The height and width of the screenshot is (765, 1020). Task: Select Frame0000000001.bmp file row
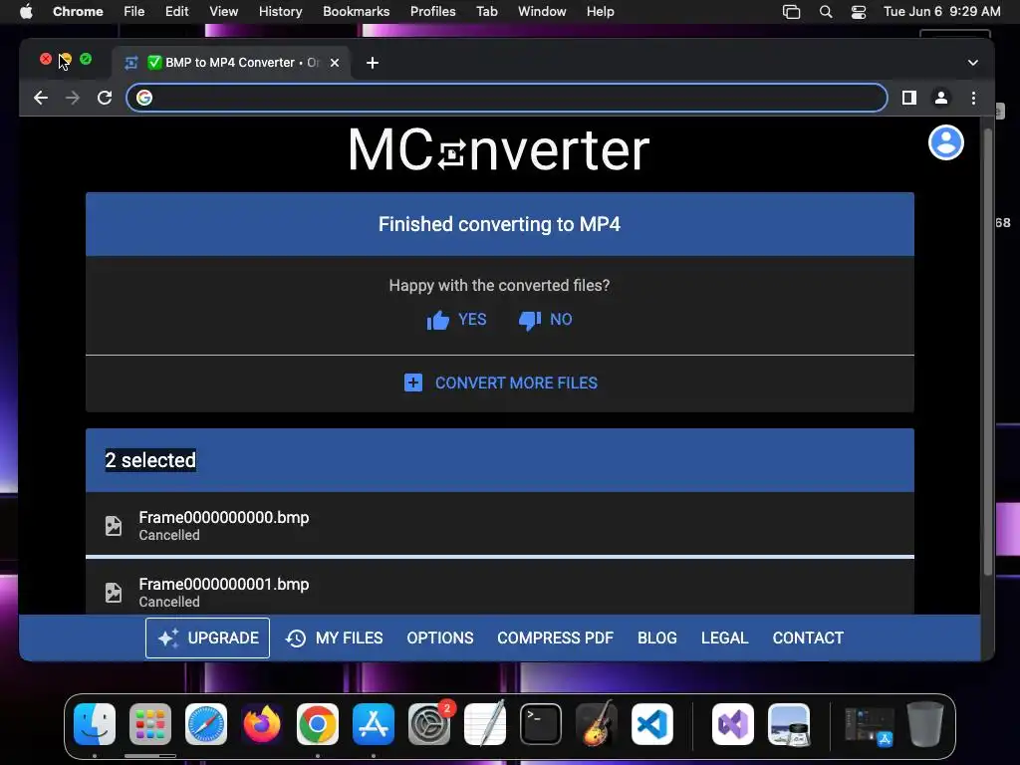pyautogui.click(x=500, y=588)
